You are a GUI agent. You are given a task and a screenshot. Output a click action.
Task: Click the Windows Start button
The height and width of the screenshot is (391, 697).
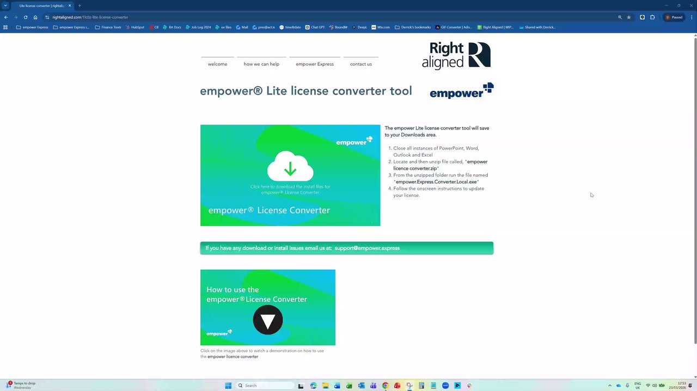click(x=228, y=386)
